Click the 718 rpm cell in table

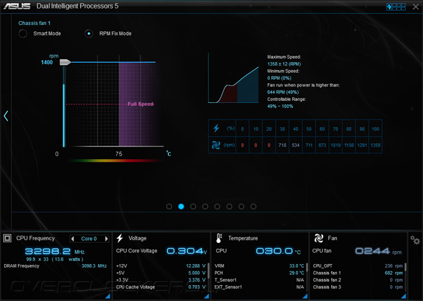click(x=282, y=145)
